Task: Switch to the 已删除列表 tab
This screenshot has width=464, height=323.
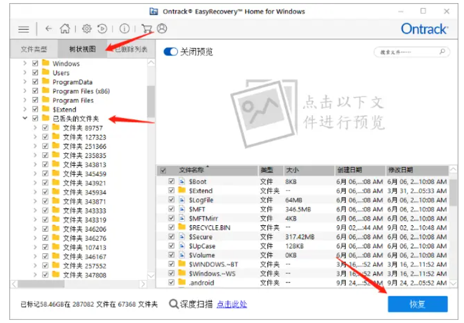Action: point(131,49)
